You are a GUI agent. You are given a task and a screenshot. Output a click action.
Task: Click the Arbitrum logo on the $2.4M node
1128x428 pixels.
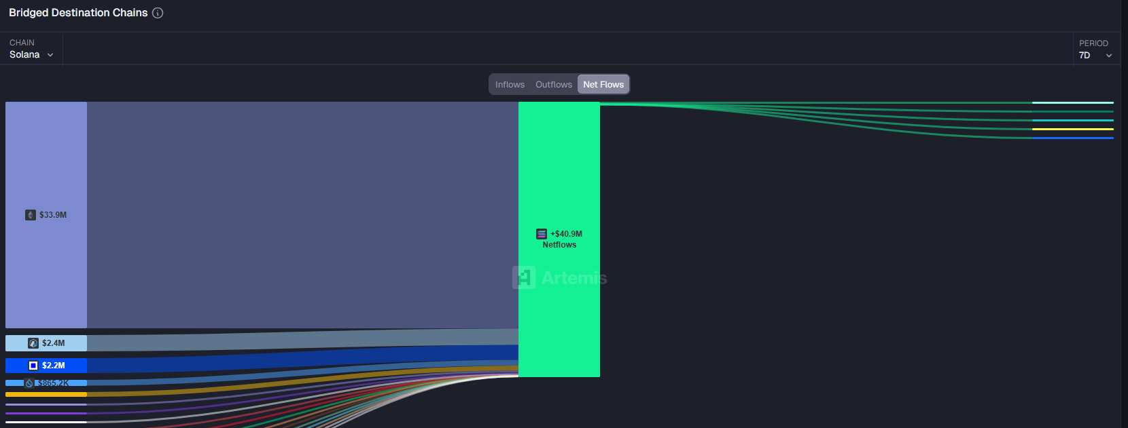(x=33, y=343)
